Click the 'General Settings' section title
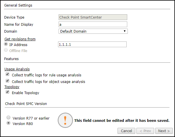The image size is (175, 137). [18, 5]
